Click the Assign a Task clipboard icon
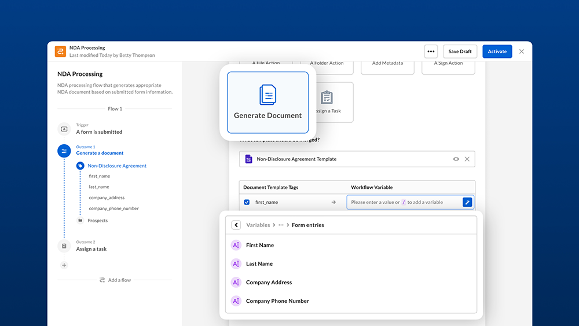Image resolution: width=579 pixels, height=326 pixels. point(327,97)
